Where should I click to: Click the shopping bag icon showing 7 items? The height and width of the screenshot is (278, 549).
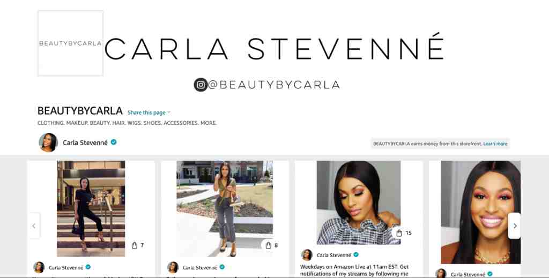(x=135, y=245)
